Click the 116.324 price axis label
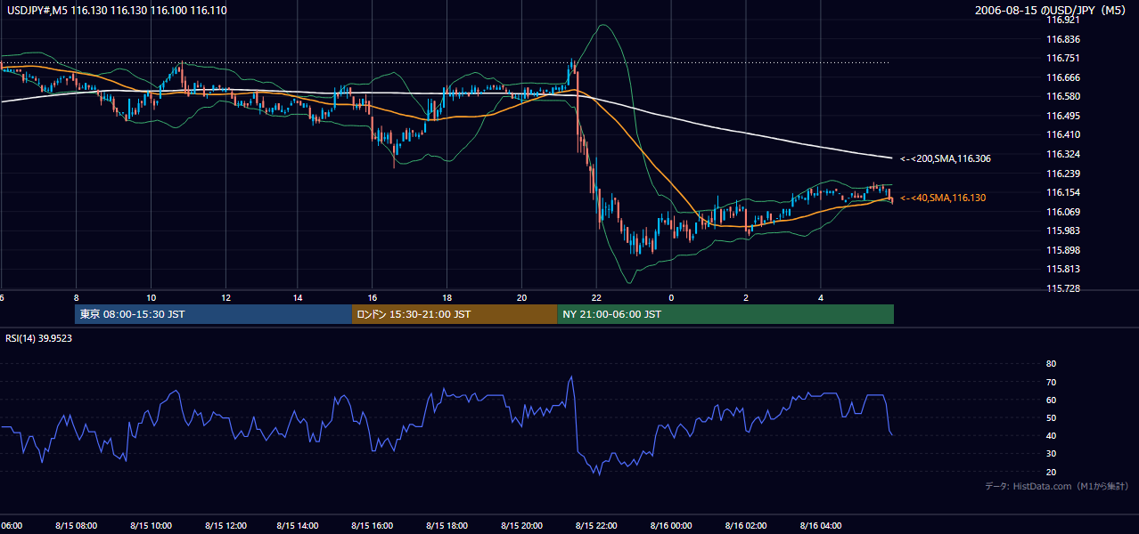This screenshot has width=1139, height=534. (x=1062, y=154)
